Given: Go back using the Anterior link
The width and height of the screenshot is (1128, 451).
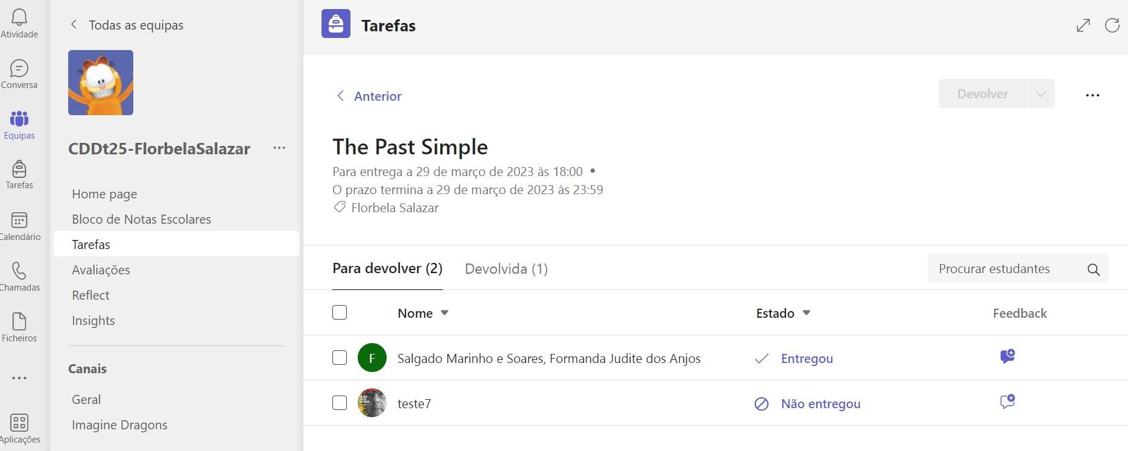Looking at the screenshot, I should (x=369, y=96).
